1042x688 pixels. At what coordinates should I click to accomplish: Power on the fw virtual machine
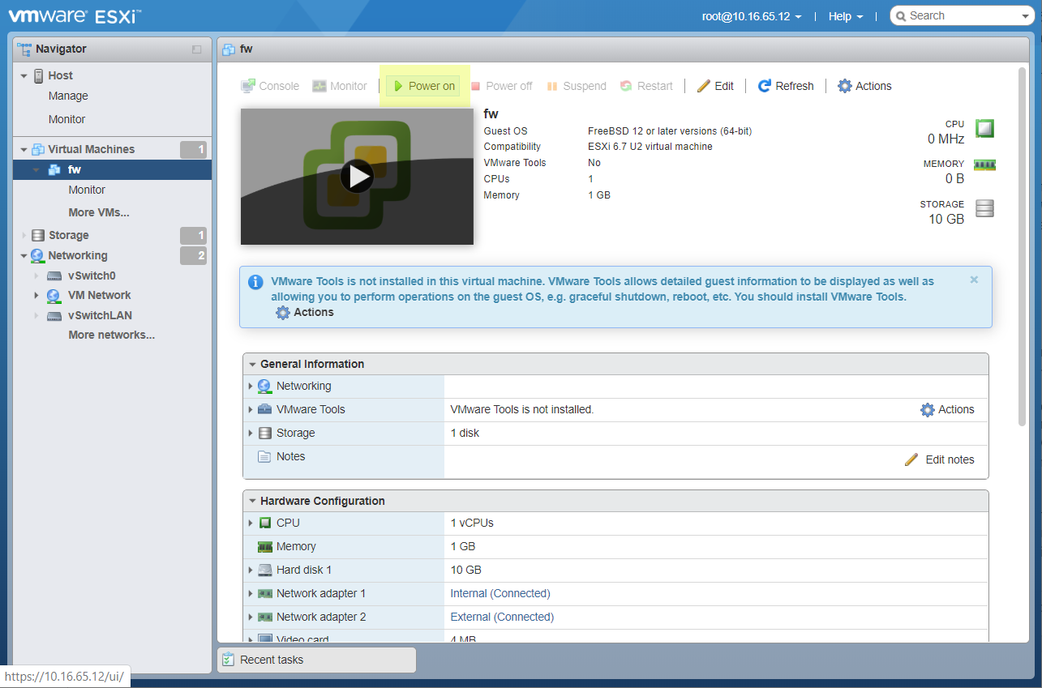point(423,86)
